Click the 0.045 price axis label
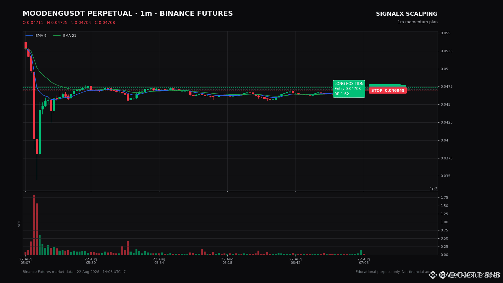 [x=446, y=105]
